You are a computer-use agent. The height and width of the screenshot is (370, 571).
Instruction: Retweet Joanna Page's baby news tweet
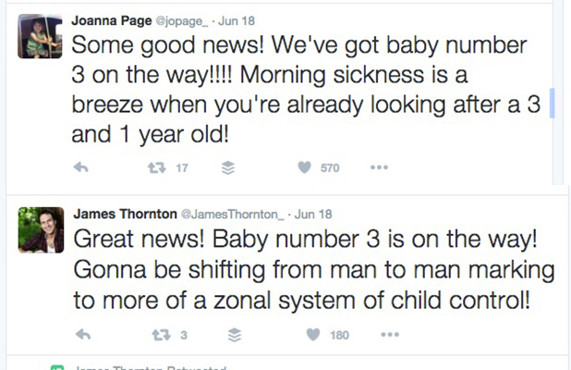click(x=156, y=167)
